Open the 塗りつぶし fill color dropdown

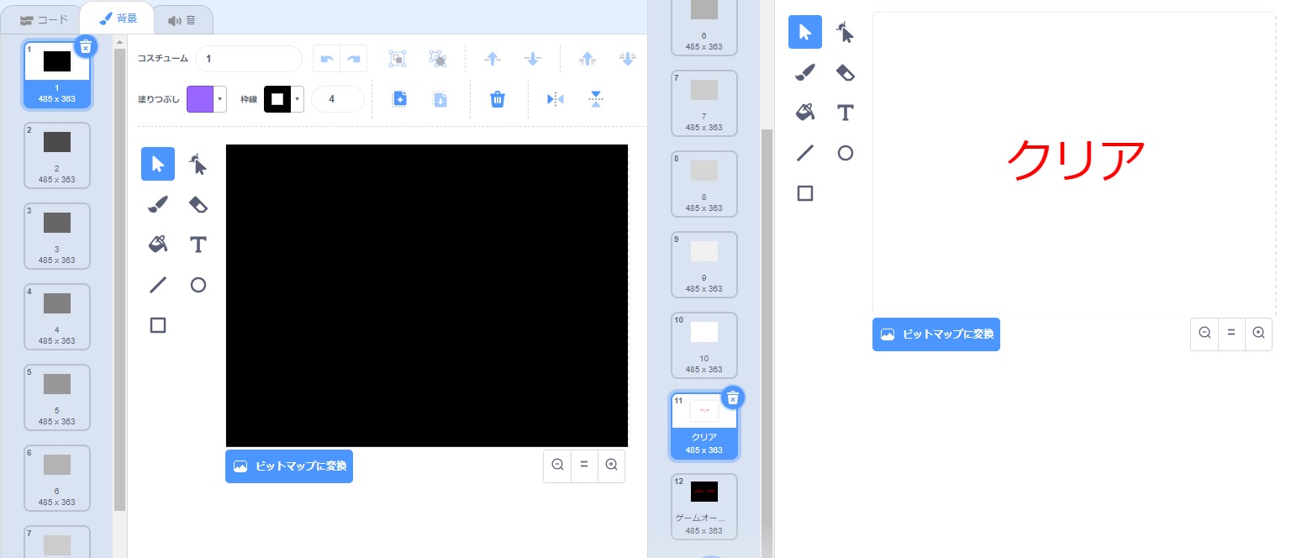[x=220, y=99]
